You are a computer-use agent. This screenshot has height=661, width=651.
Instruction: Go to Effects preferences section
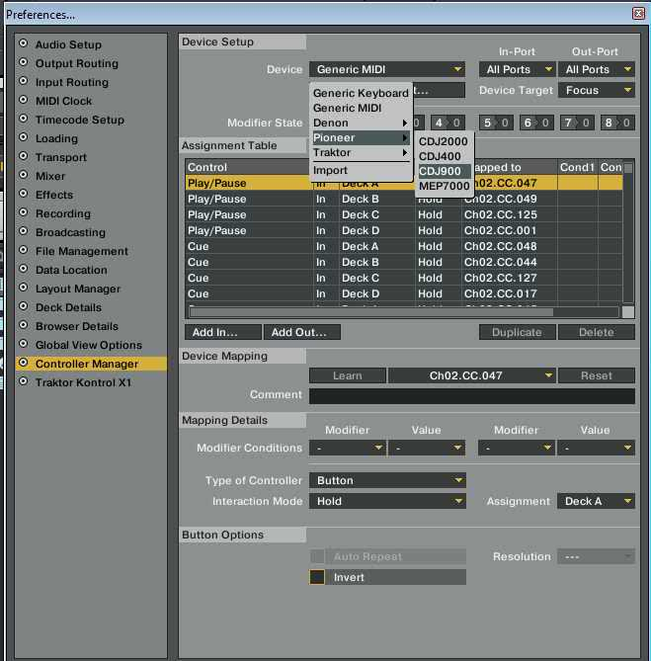tap(54, 195)
